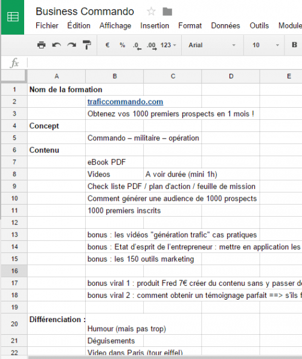This screenshot has height=359, width=302.
Task: Apply percent number format
Action: click(x=123, y=45)
